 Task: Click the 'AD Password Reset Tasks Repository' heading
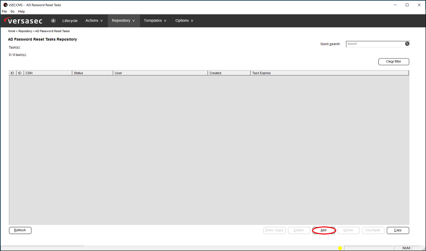[42, 39]
